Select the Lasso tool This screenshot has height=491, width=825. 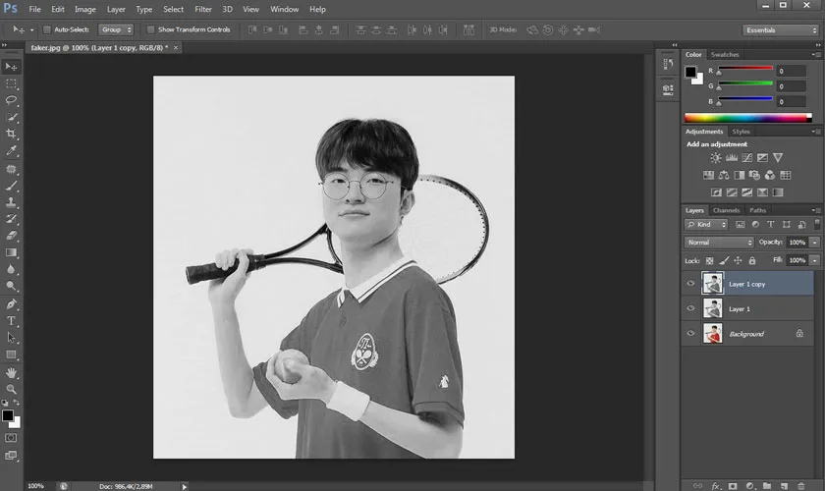pyautogui.click(x=11, y=100)
